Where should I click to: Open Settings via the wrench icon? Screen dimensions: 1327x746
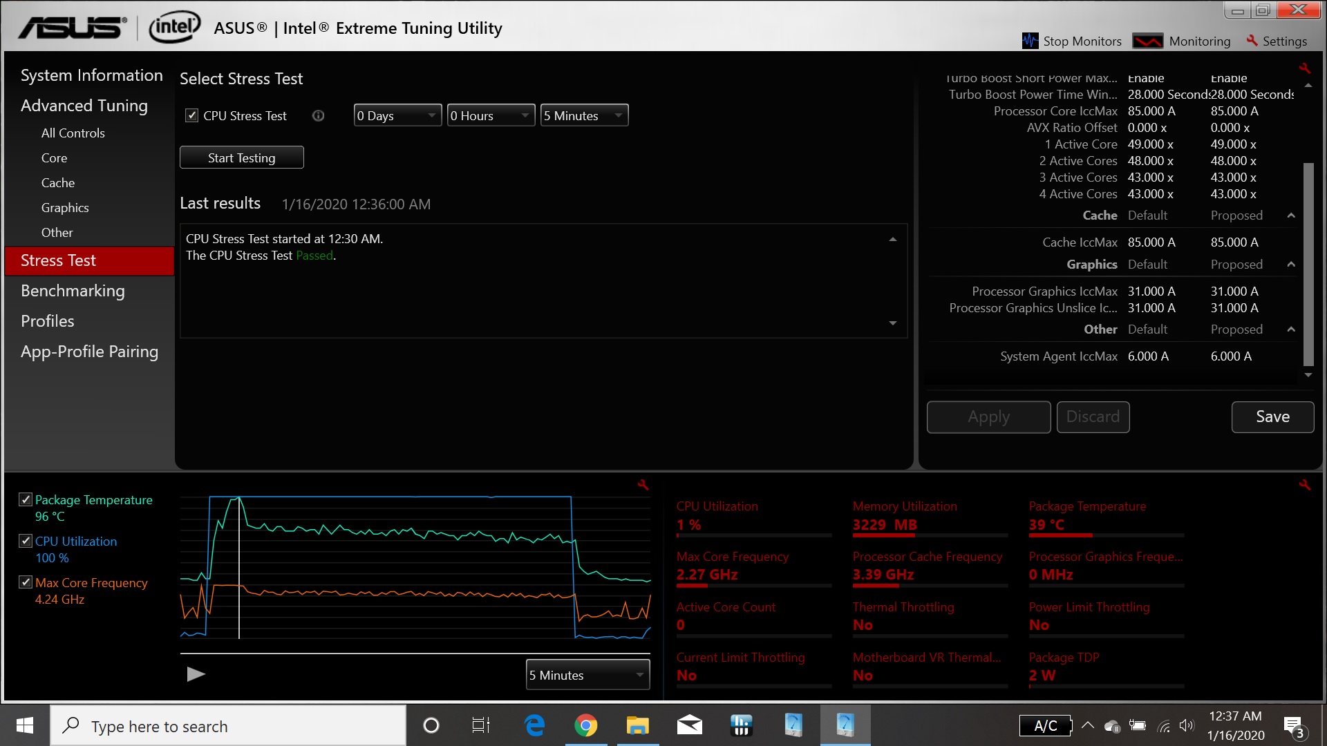tap(1252, 41)
